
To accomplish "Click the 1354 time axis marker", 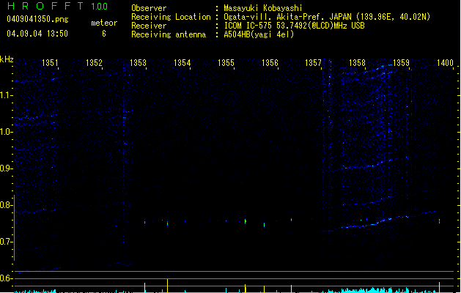I will [x=182, y=63].
